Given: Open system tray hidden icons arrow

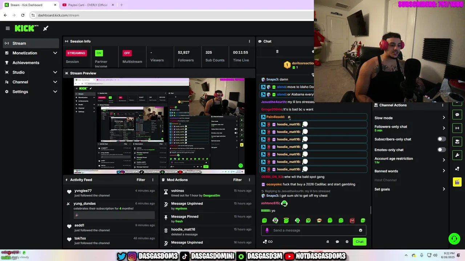Looking at the screenshot, I should [x=406, y=255].
